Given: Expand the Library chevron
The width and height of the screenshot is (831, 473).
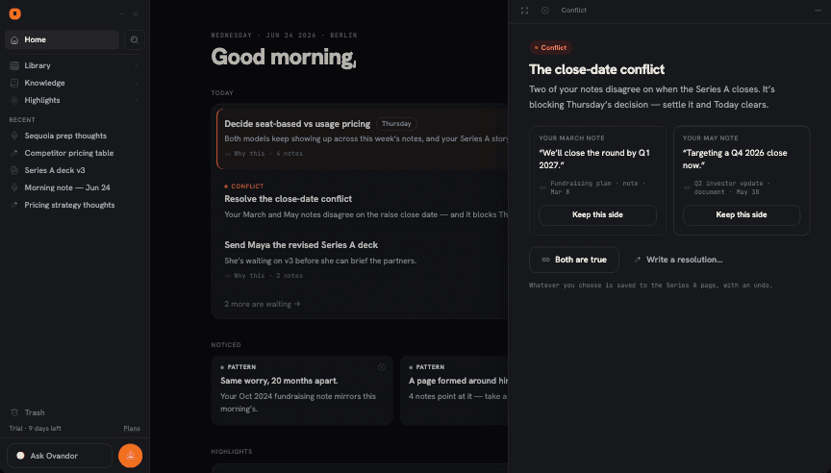Looking at the screenshot, I should click(137, 65).
